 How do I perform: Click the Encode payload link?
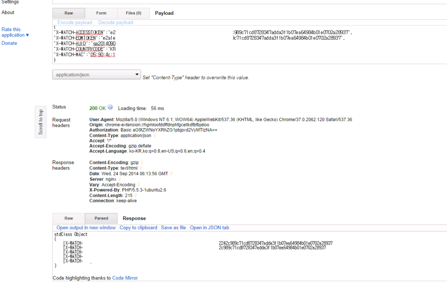click(75, 22)
